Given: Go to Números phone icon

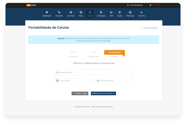Looking at the screenshot, I should pos(59,12).
